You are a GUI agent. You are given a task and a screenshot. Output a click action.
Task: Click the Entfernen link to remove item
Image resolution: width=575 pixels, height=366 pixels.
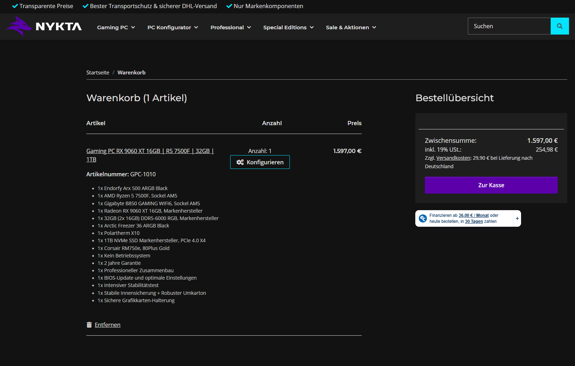coord(108,325)
